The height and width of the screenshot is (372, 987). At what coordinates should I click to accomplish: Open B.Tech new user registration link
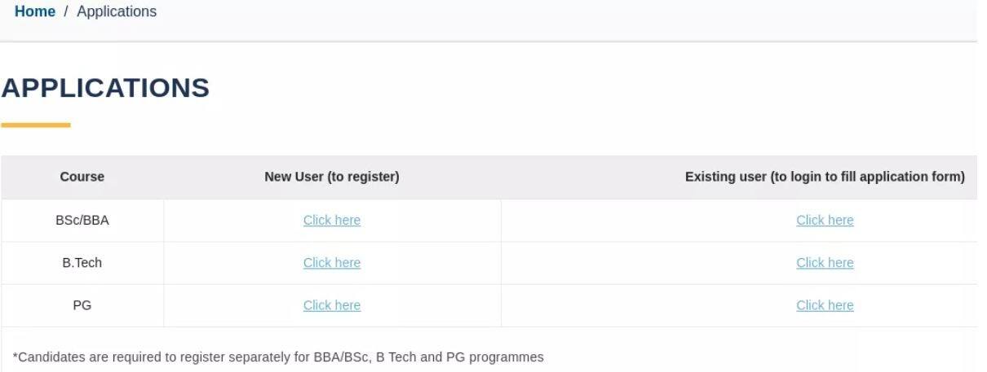(x=331, y=263)
